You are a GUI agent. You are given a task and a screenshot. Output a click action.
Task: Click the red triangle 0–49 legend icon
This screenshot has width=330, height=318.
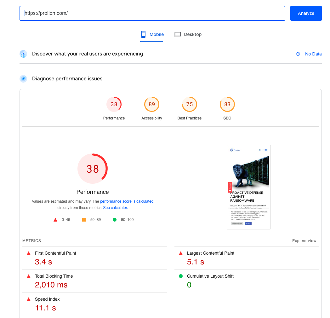click(x=55, y=220)
